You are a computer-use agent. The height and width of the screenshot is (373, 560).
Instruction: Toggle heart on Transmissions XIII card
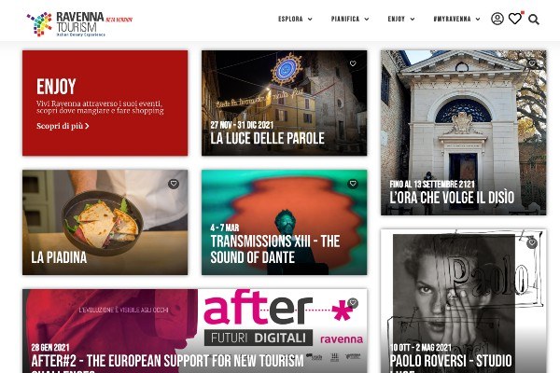tap(353, 184)
